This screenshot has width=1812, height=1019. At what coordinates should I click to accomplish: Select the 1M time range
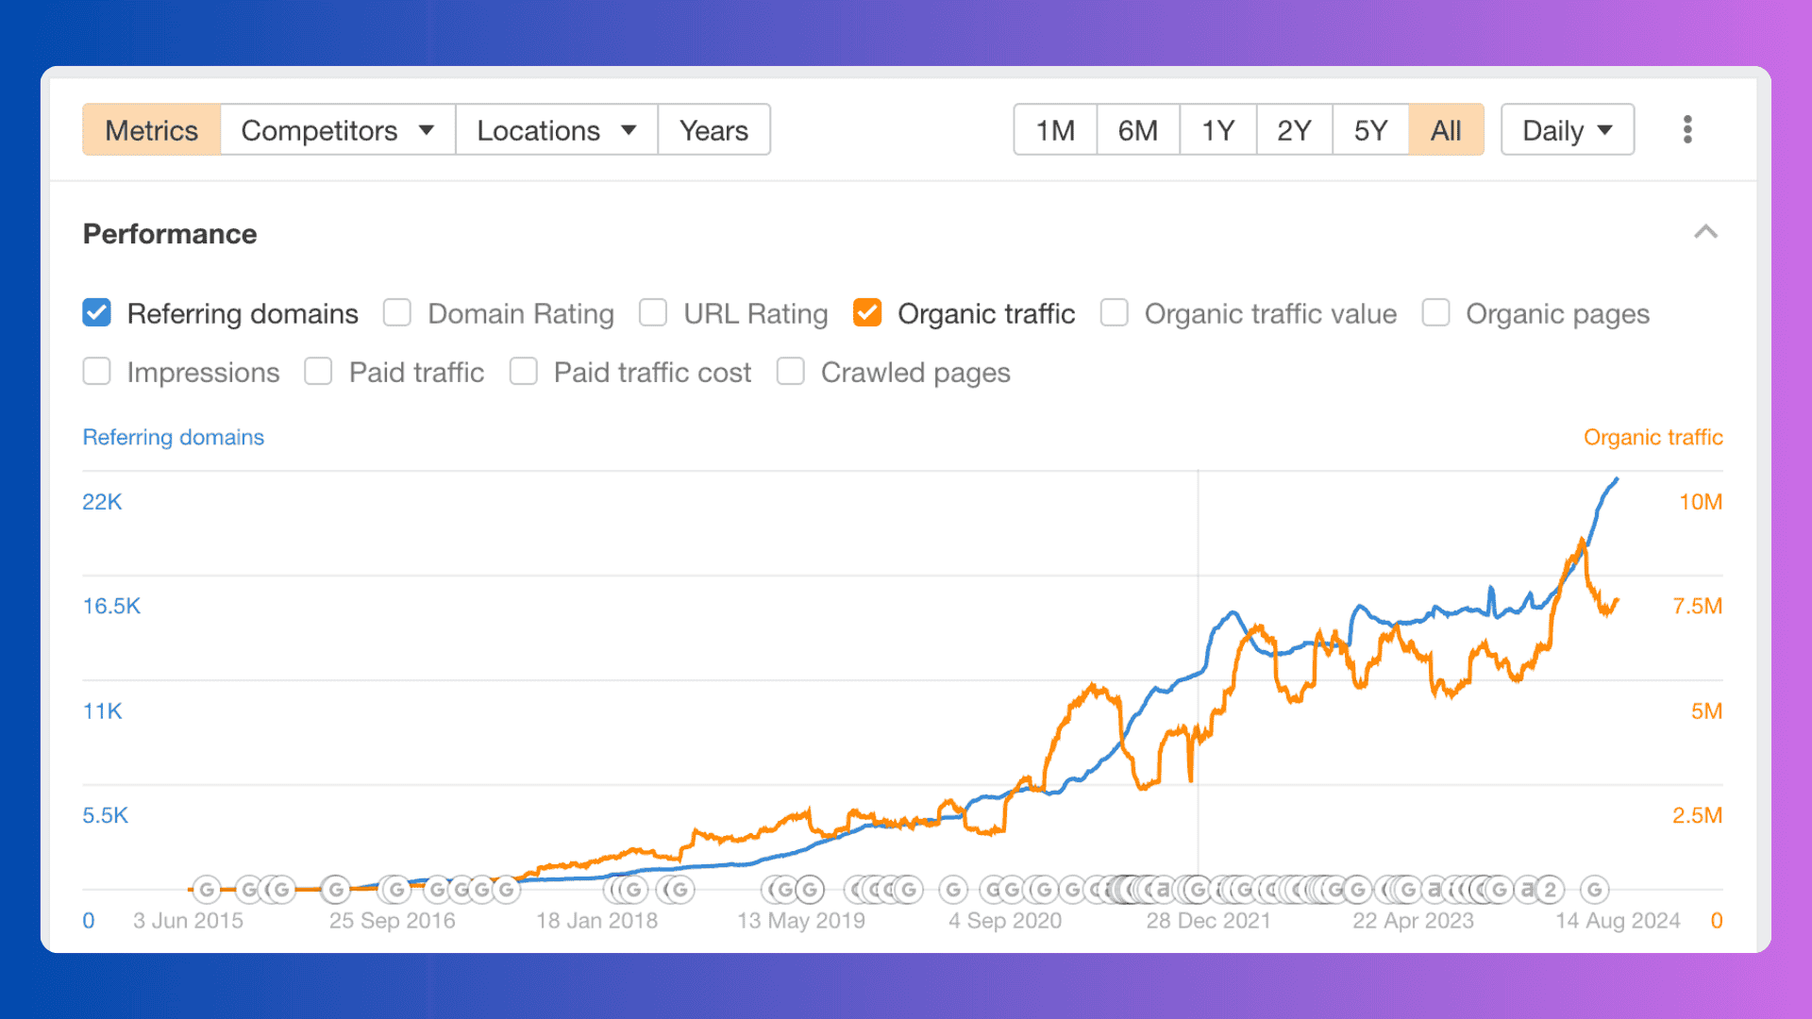(1055, 130)
